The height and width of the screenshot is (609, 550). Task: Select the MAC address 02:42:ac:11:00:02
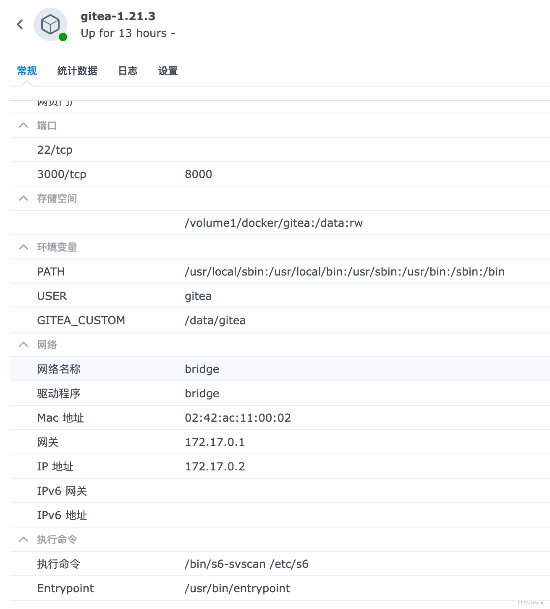(238, 418)
